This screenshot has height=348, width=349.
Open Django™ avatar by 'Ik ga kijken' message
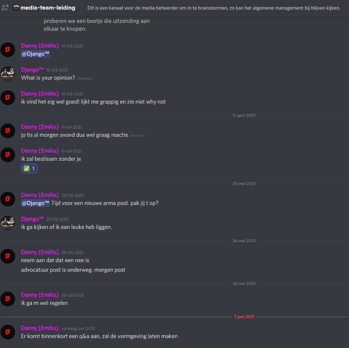click(8, 223)
